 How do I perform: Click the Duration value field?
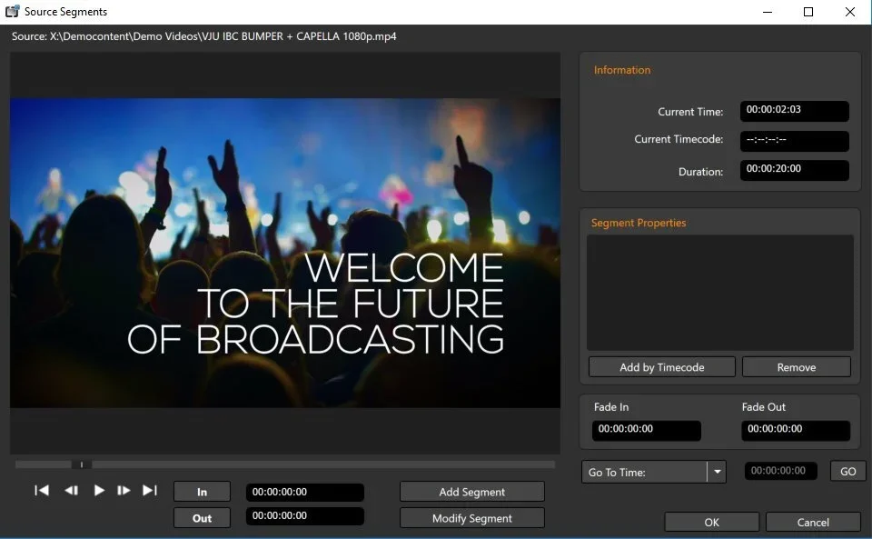click(x=794, y=170)
